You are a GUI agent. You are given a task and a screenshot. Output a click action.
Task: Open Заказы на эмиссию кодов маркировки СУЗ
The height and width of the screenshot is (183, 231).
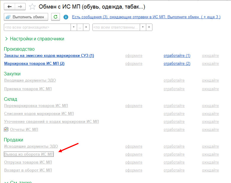coord(49,56)
